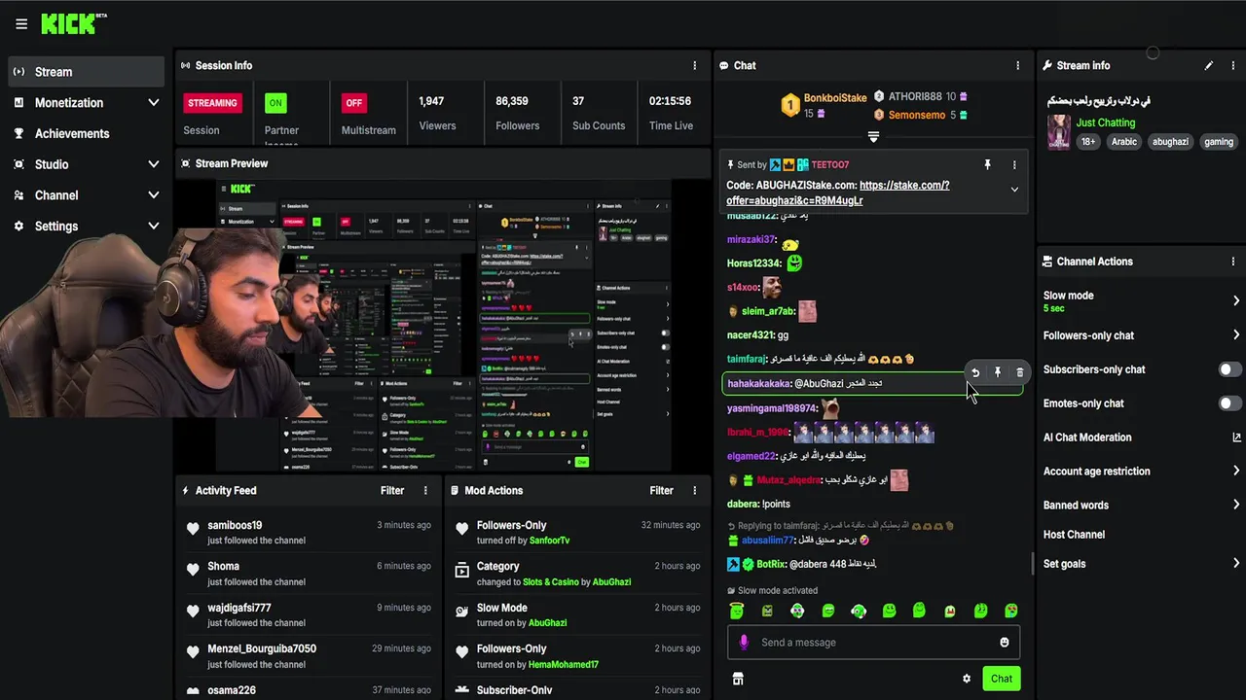Open the hamburger menu beside the Kick logo
Screen dimensions: 1246x700
coord(21,24)
